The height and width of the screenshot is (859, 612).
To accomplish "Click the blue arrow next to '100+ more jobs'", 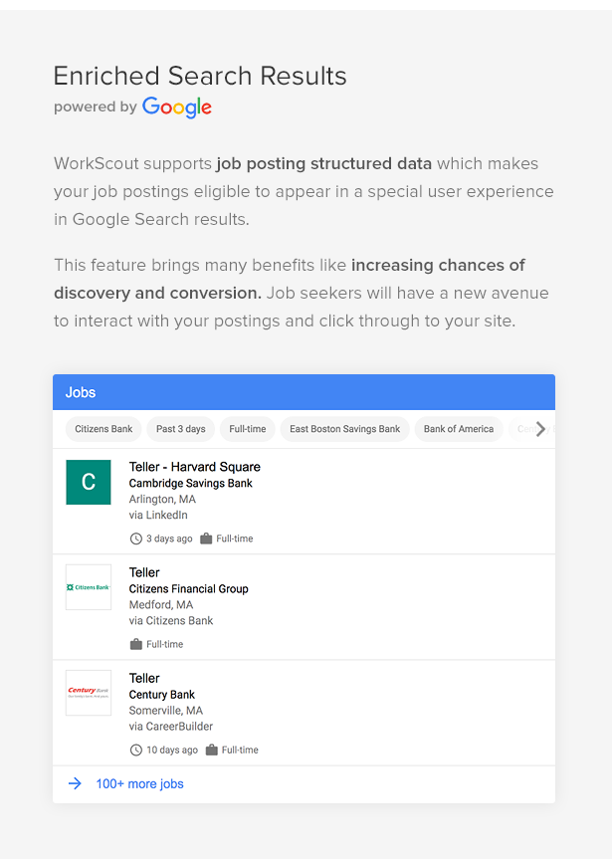I will point(75,783).
